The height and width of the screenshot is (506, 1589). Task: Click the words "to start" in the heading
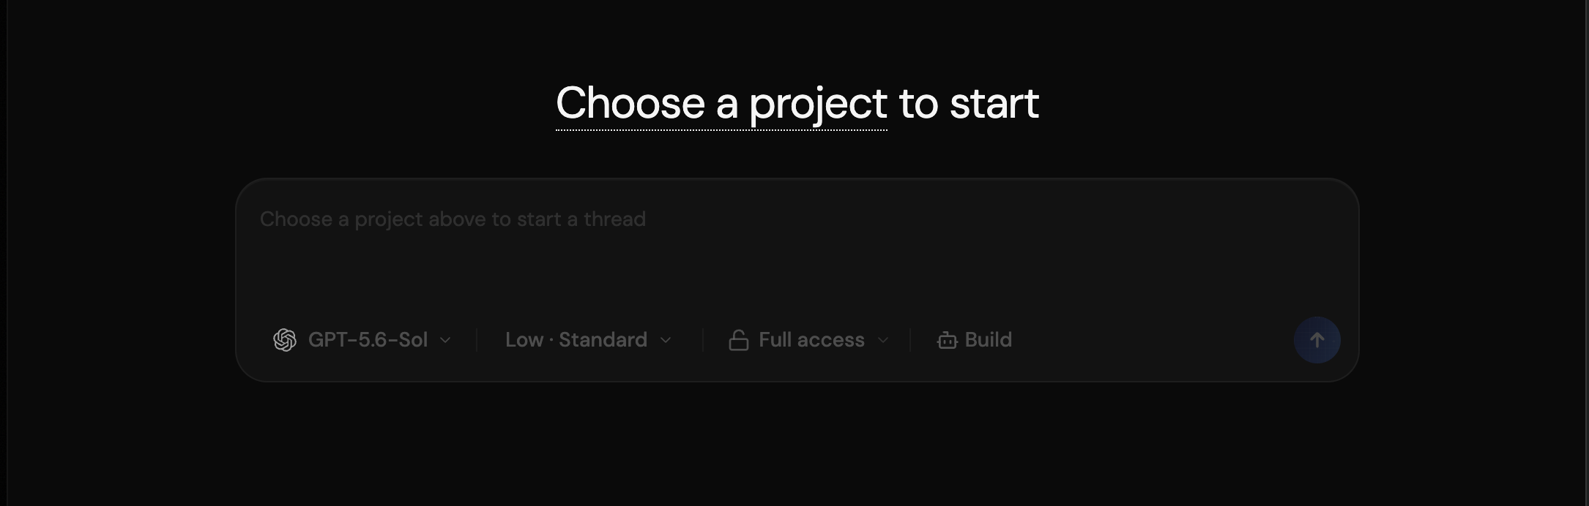coord(968,103)
